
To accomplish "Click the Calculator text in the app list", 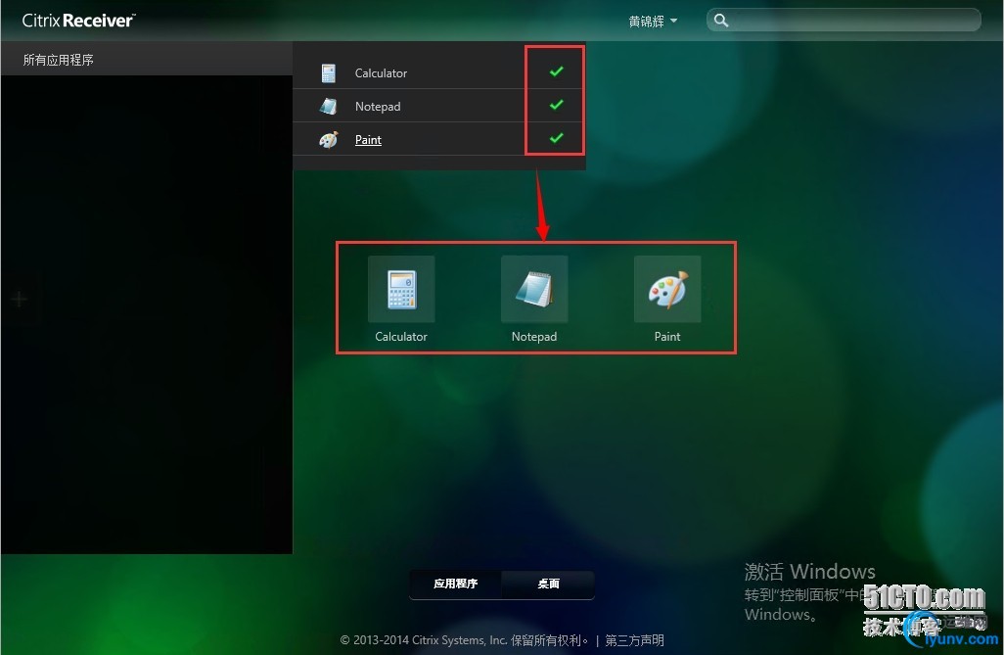I will [x=381, y=73].
